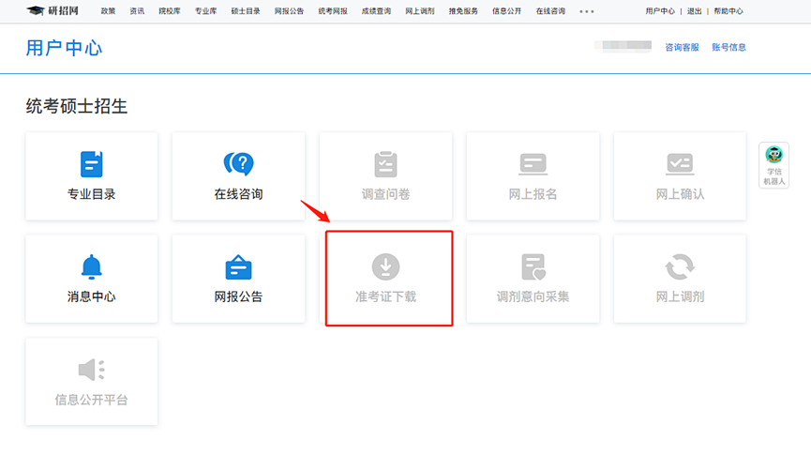Click the 专业目录 card label

click(92, 194)
